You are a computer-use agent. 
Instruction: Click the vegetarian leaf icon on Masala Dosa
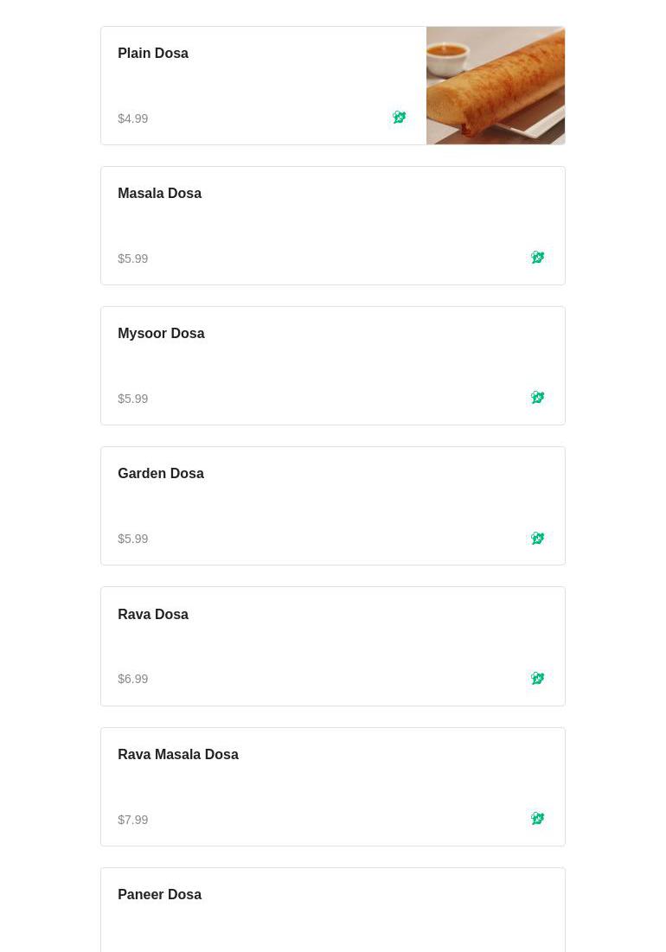pyautogui.click(x=537, y=257)
